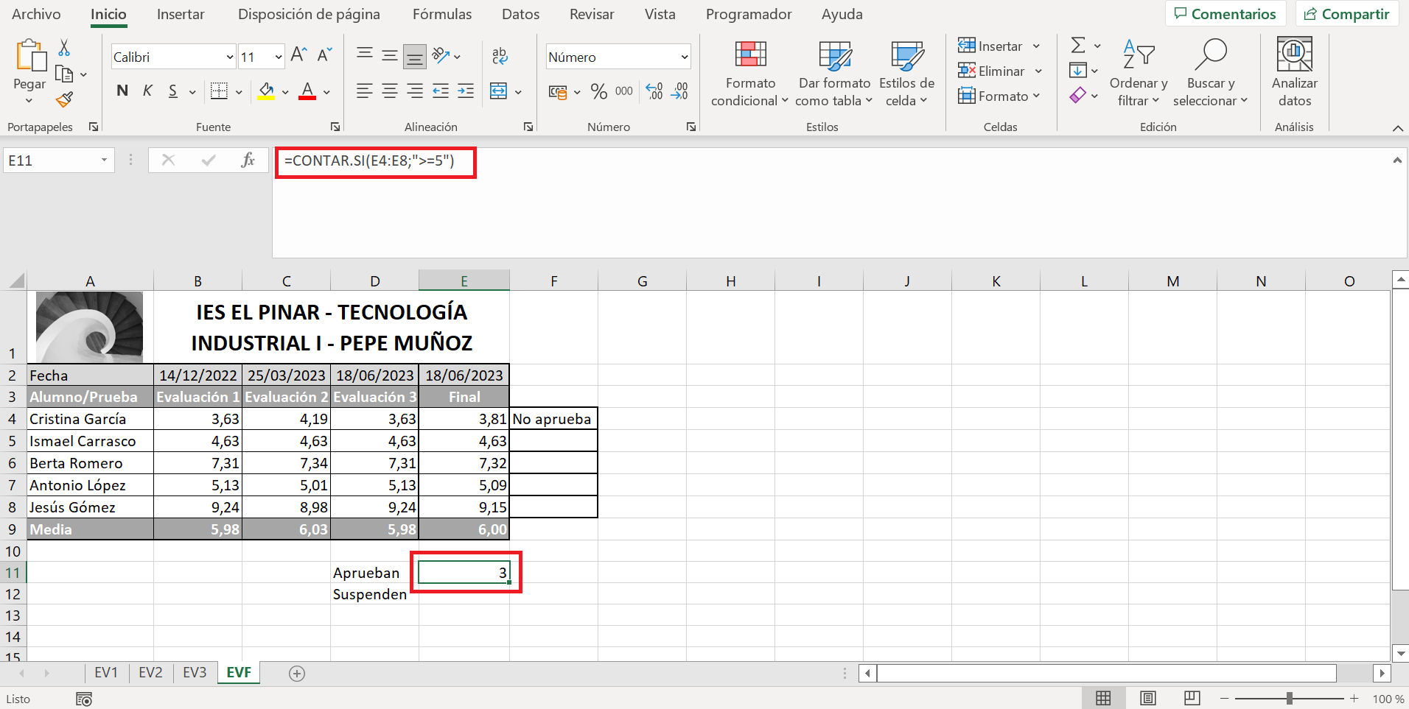Click the Cut scissors icon
This screenshot has width=1409, height=709.
tap(64, 49)
